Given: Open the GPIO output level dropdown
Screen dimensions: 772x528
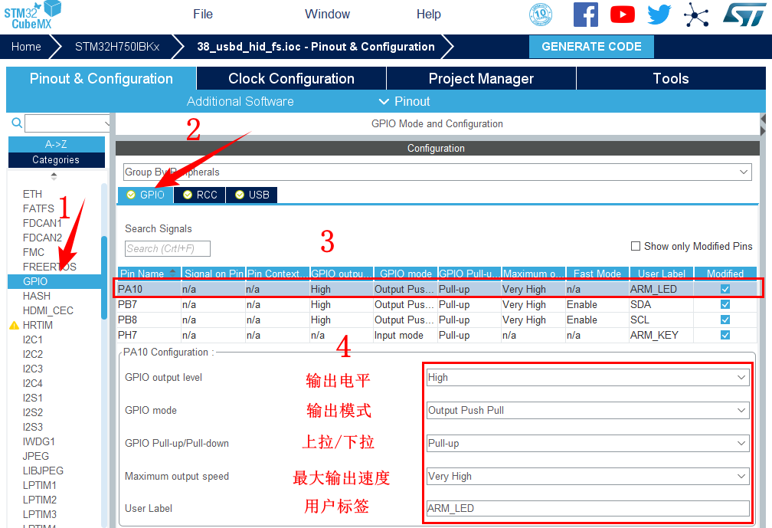Looking at the screenshot, I should click(587, 377).
